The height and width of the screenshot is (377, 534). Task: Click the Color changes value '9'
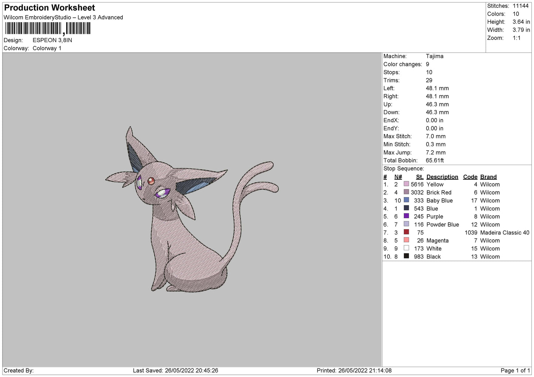[428, 64]
